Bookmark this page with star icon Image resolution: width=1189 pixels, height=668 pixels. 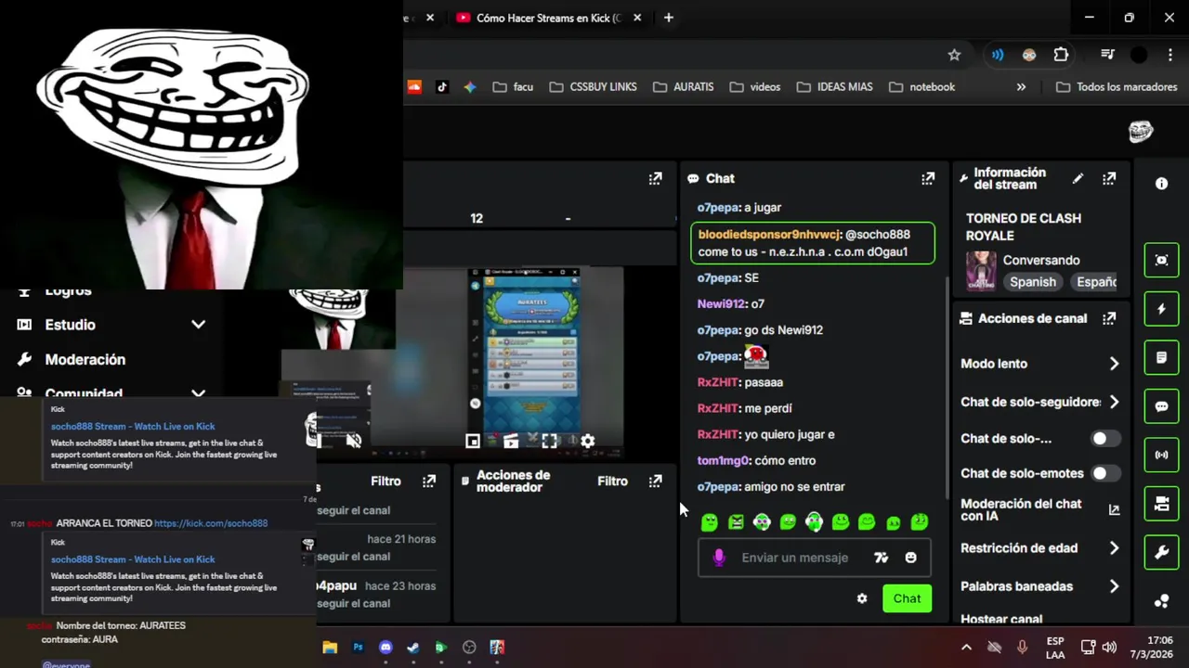tap(954, 55)
